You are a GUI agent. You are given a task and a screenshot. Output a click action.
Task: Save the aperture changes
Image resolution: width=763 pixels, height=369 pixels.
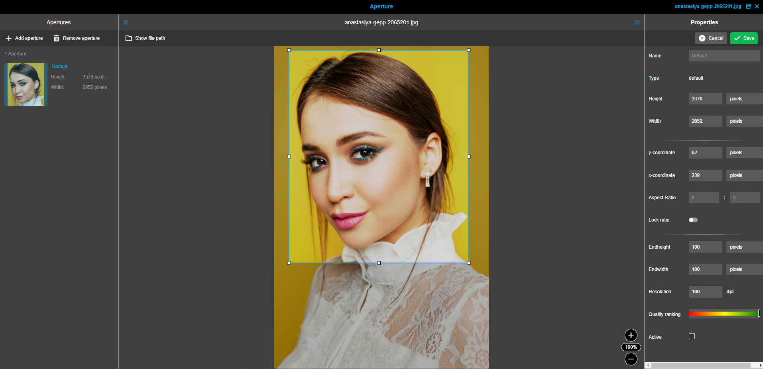click(743, 38)
